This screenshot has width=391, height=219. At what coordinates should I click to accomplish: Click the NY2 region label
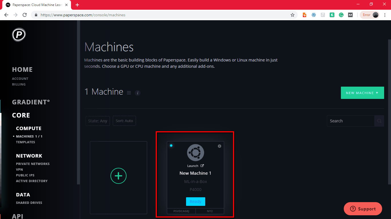210,211
